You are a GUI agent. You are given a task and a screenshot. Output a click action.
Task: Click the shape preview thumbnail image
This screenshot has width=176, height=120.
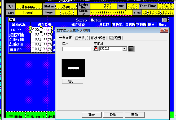tap(73, 68)
